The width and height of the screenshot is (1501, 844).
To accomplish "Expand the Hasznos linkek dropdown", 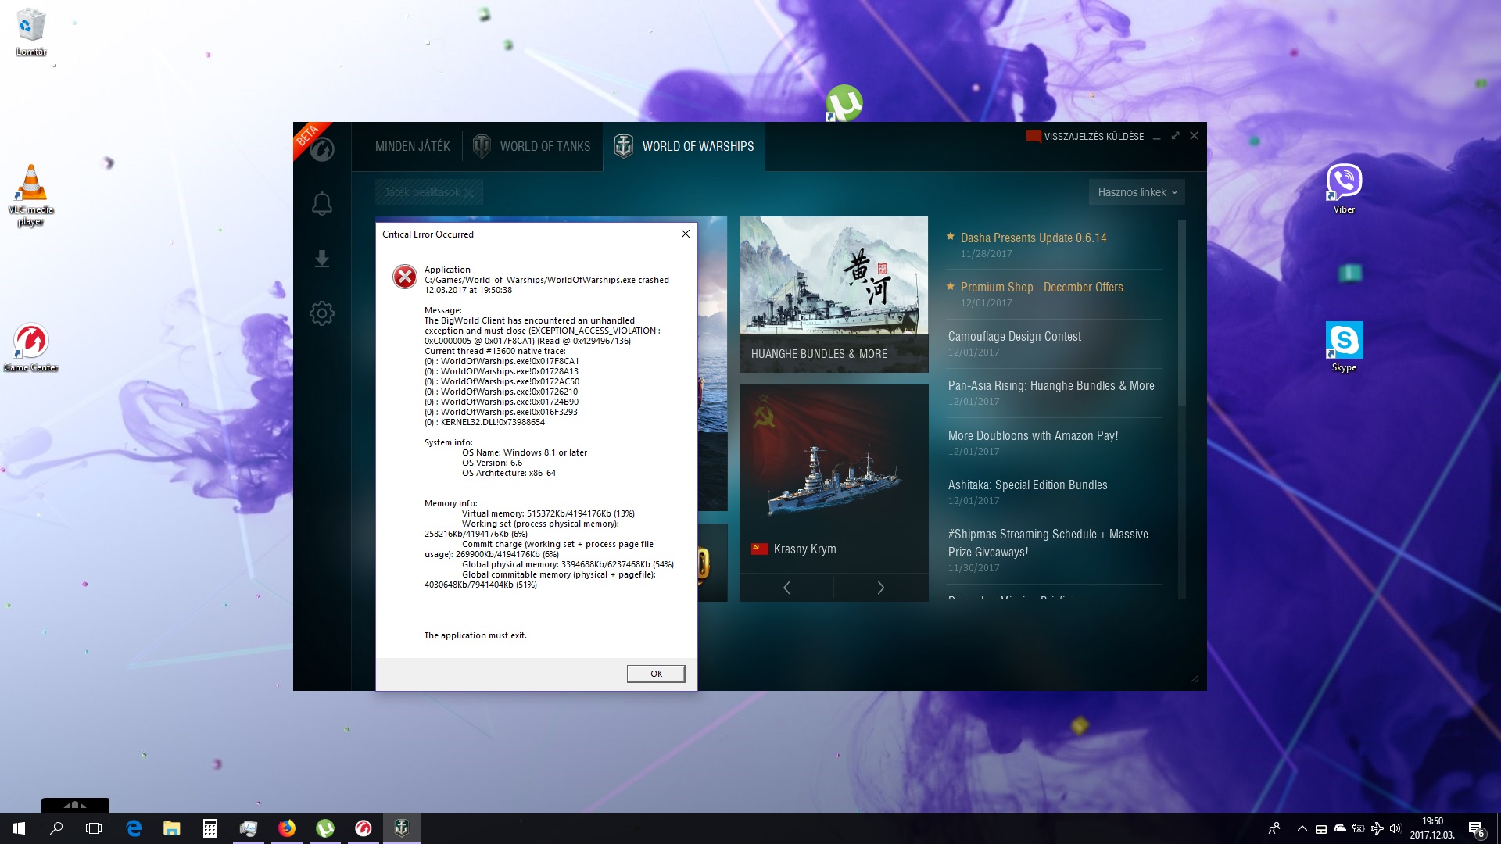I will click(1137, 192).
